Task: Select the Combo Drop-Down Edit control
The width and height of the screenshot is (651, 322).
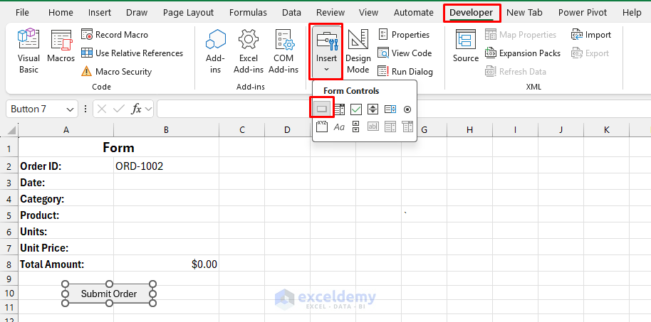Action: tap(407, 127)
